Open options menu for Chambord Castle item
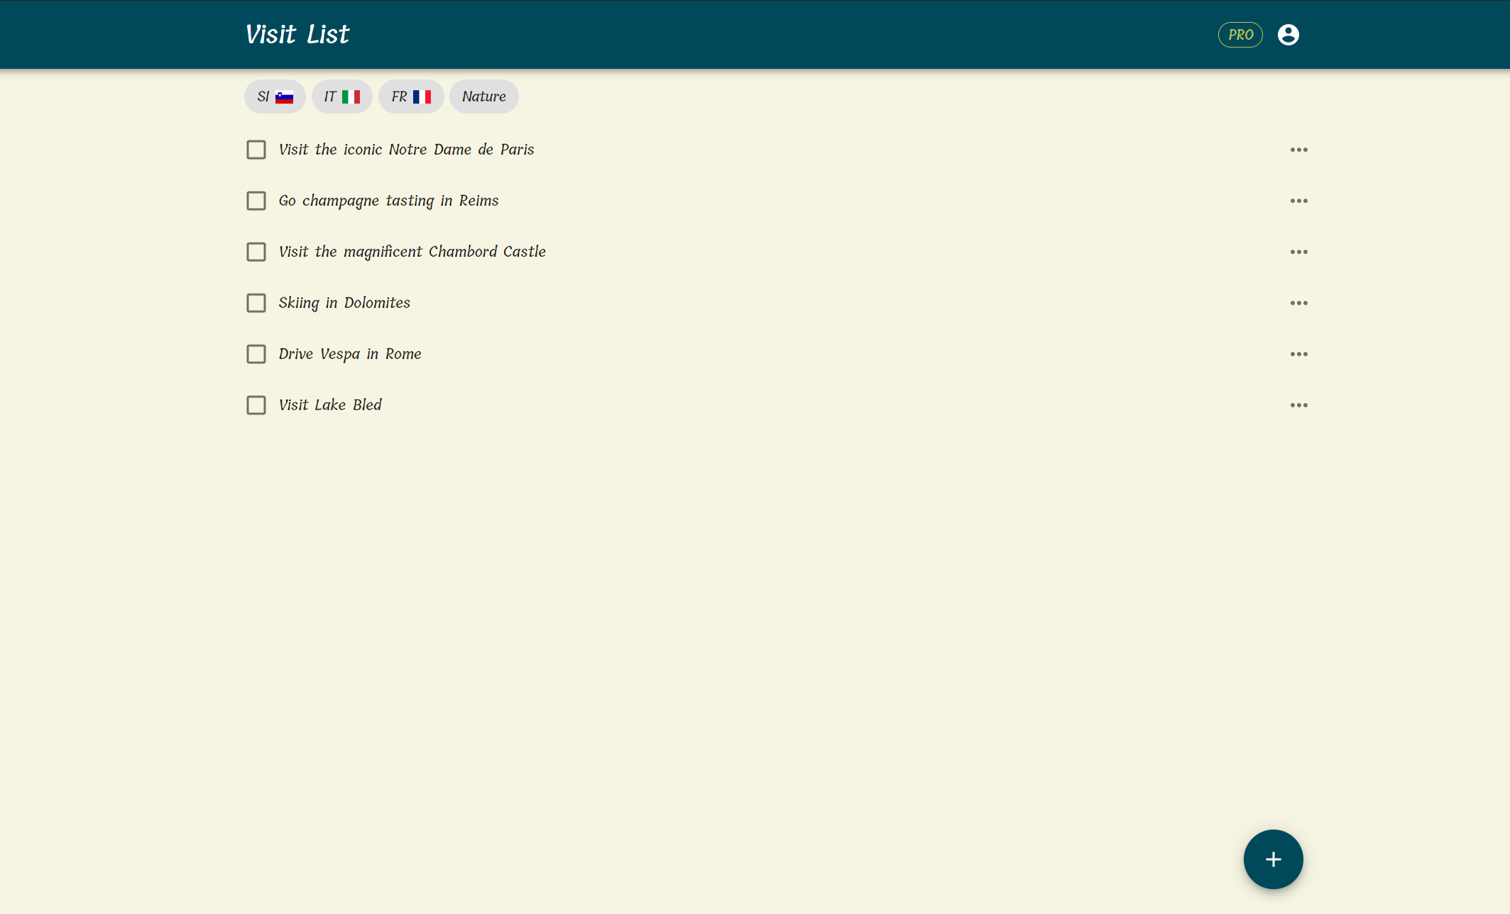The height and width of the screenshot is (914, 1510). (1298, 251)
